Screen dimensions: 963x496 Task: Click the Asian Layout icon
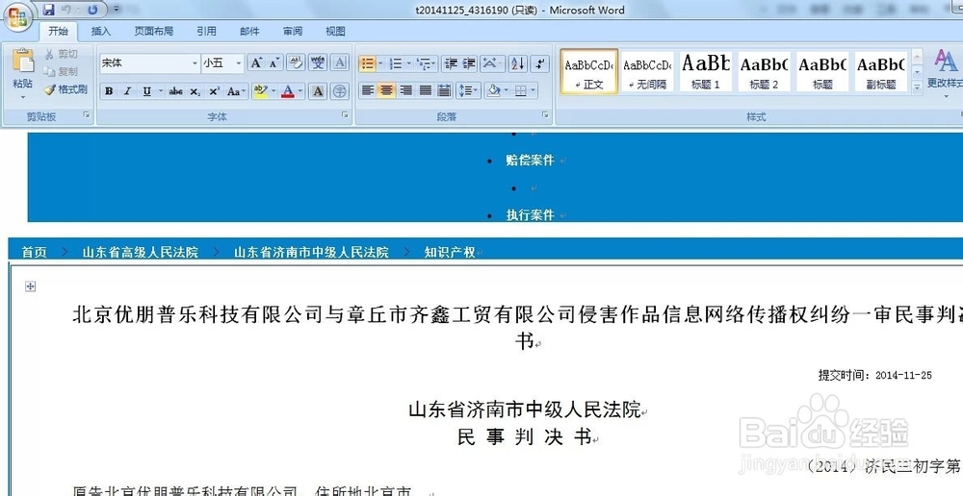click(x=490, y=63)
